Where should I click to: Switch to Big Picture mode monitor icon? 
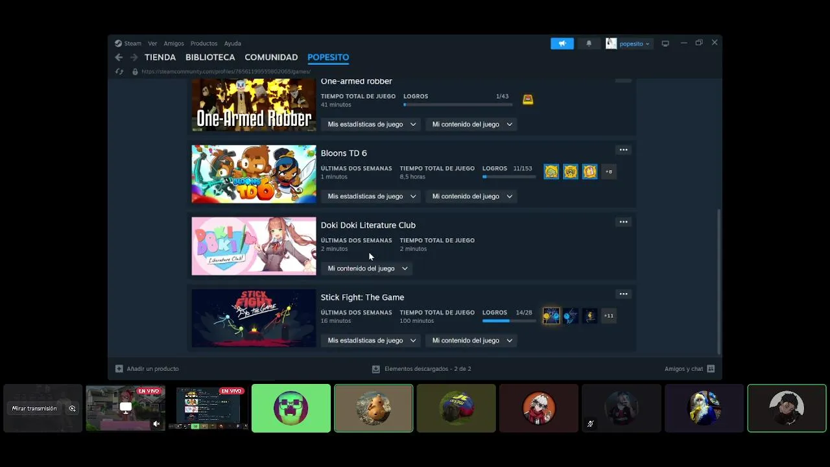tap(665, 43)
